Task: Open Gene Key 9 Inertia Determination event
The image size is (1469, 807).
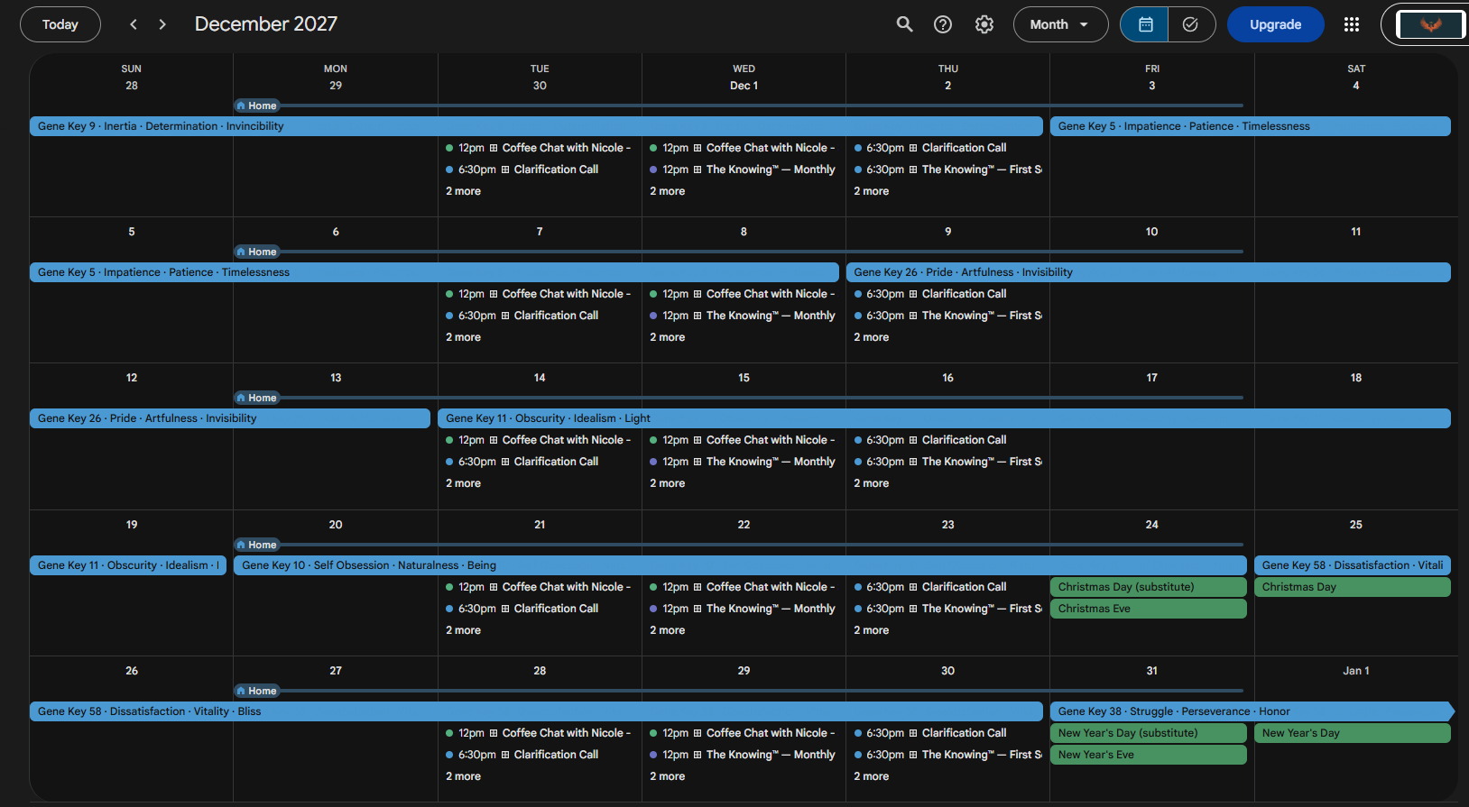Action: [x=536, y=126]
